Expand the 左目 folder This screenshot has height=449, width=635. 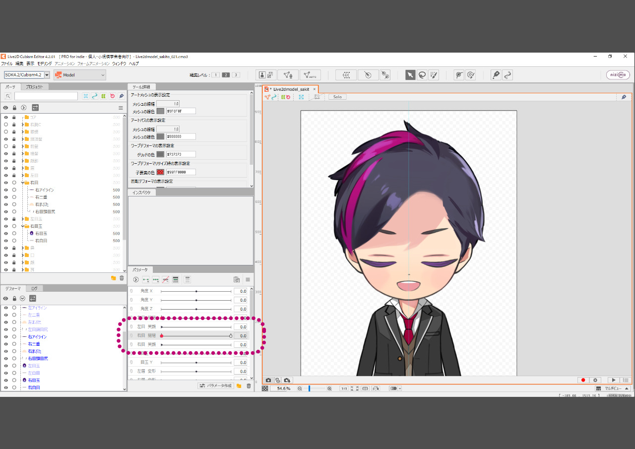(23, 176)
